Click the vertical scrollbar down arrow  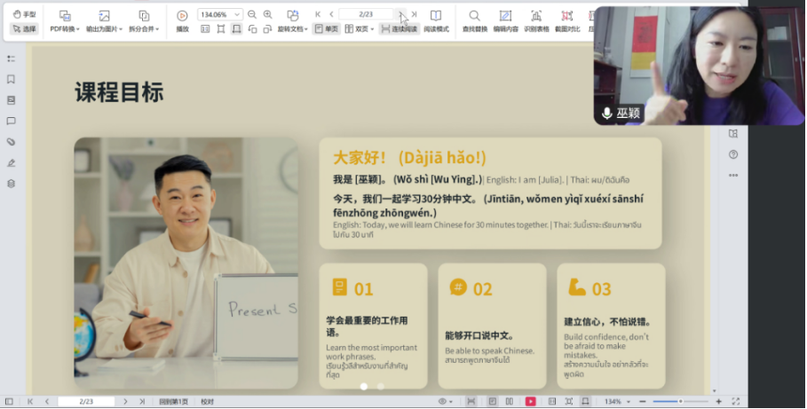point(714,391)
